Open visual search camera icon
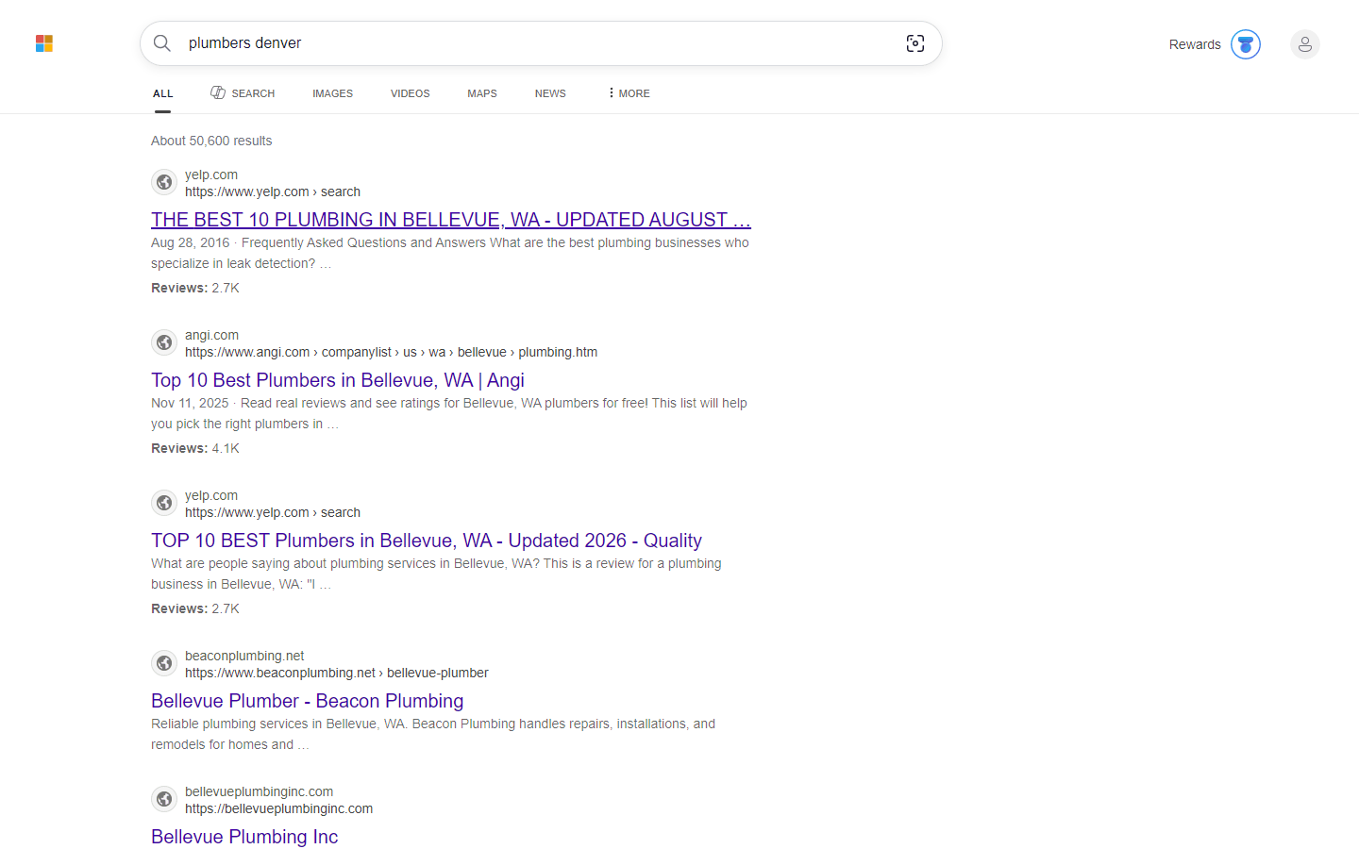 (915, 43)
